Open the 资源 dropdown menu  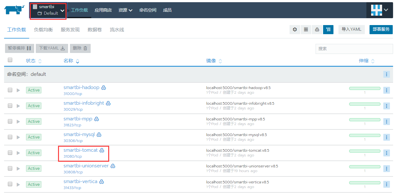tap(125, 10)
